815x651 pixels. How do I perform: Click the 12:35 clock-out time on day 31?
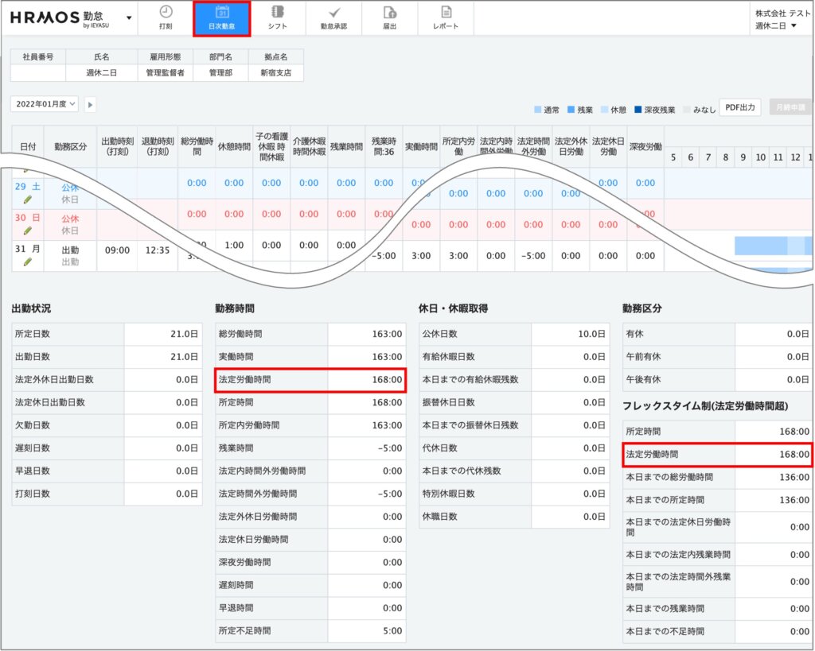tap(157, 250)
